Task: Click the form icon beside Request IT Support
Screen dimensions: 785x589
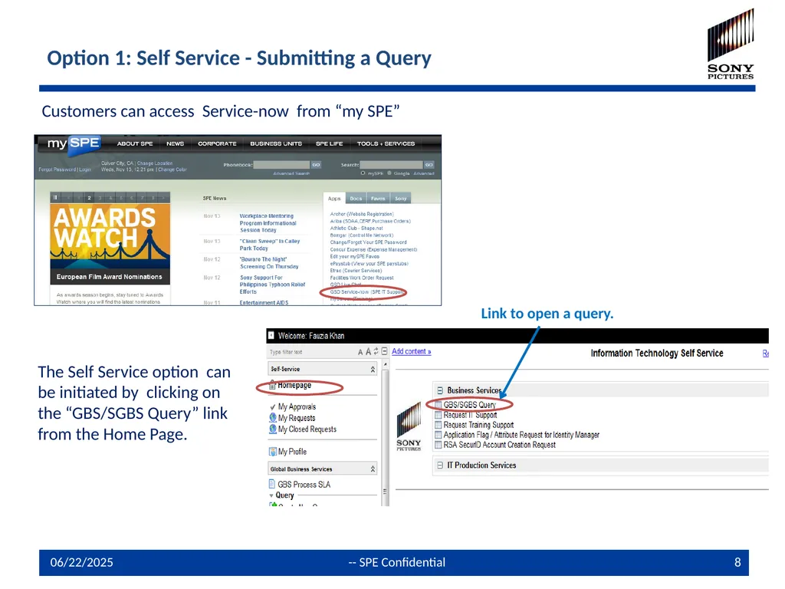Action: point(438,415)
